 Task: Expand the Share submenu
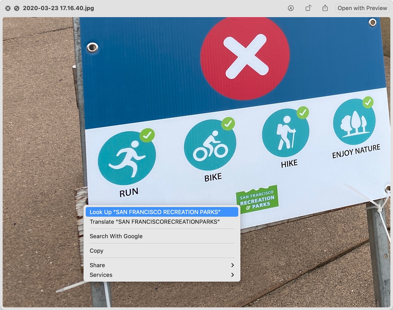click(x=162, y=265)
